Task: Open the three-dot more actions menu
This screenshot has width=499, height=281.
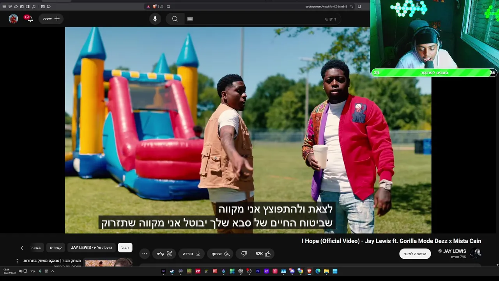Action: coord(144,254)
